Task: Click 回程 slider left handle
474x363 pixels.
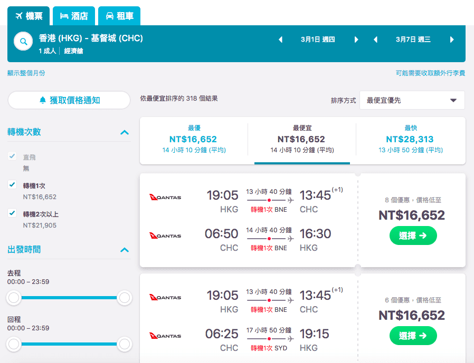Action: [14, 344]
